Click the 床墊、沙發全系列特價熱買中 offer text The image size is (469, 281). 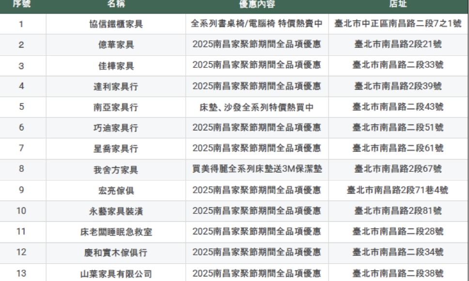click(x=257, y=107)
